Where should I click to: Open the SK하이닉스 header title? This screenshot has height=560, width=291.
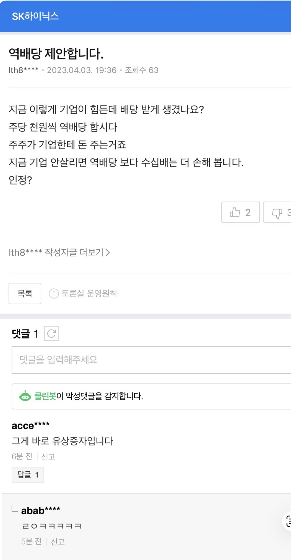35,16
